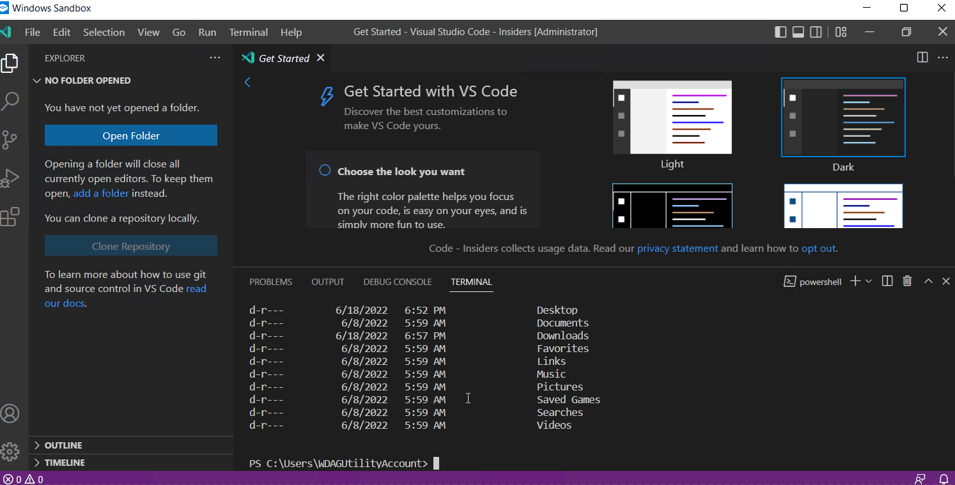
Task: Open the Terminal menu
Action: click(x=248, y=32)
